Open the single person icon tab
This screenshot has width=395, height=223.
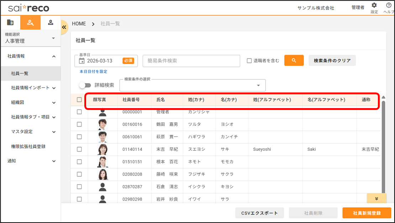click(51, 23)
